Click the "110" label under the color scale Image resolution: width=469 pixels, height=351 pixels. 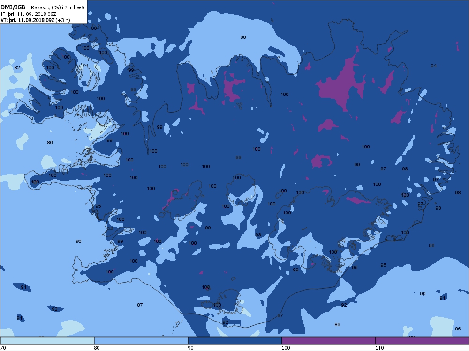379,348
